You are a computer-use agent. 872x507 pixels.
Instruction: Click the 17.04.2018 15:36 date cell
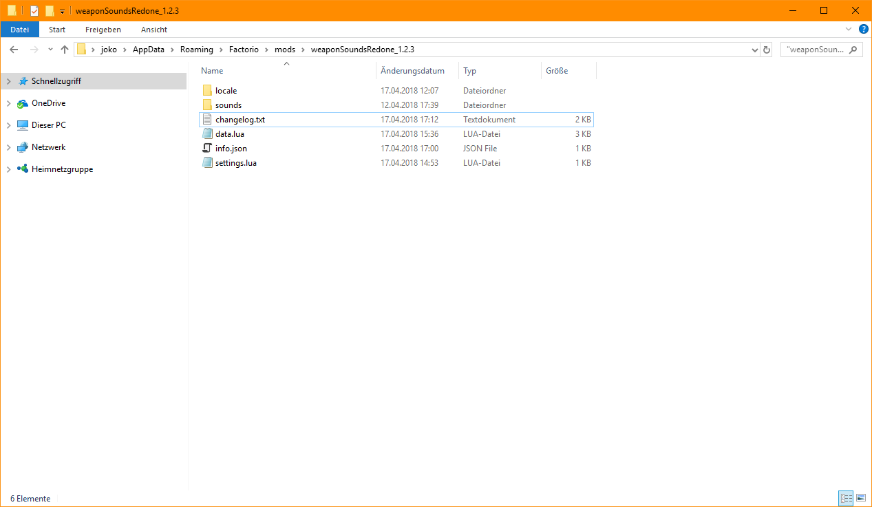point(410,134)
